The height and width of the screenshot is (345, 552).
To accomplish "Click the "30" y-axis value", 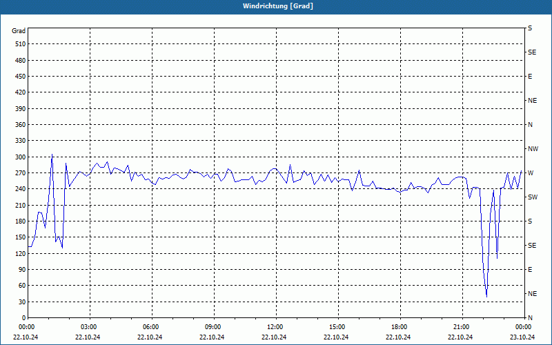I will 22,302.
